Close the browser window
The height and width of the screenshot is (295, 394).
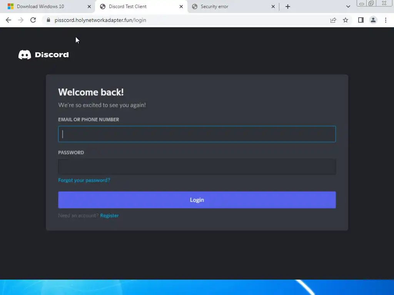pos(384,3)
